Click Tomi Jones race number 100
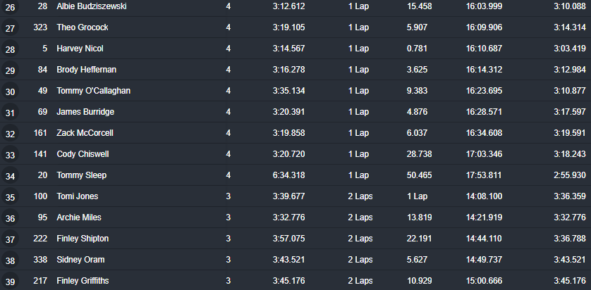This screenshot has height=290, width=591. [40, 196]
